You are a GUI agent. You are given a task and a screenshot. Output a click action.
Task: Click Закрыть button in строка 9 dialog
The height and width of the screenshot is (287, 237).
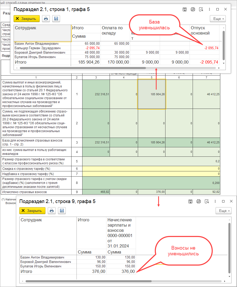point(32,211)
